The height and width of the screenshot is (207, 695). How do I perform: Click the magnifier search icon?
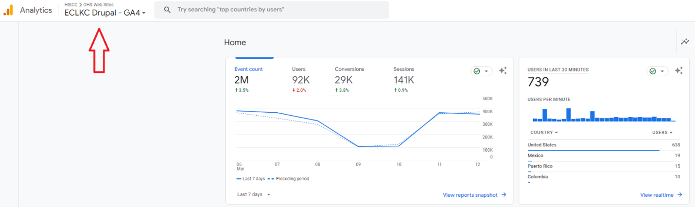167,10
